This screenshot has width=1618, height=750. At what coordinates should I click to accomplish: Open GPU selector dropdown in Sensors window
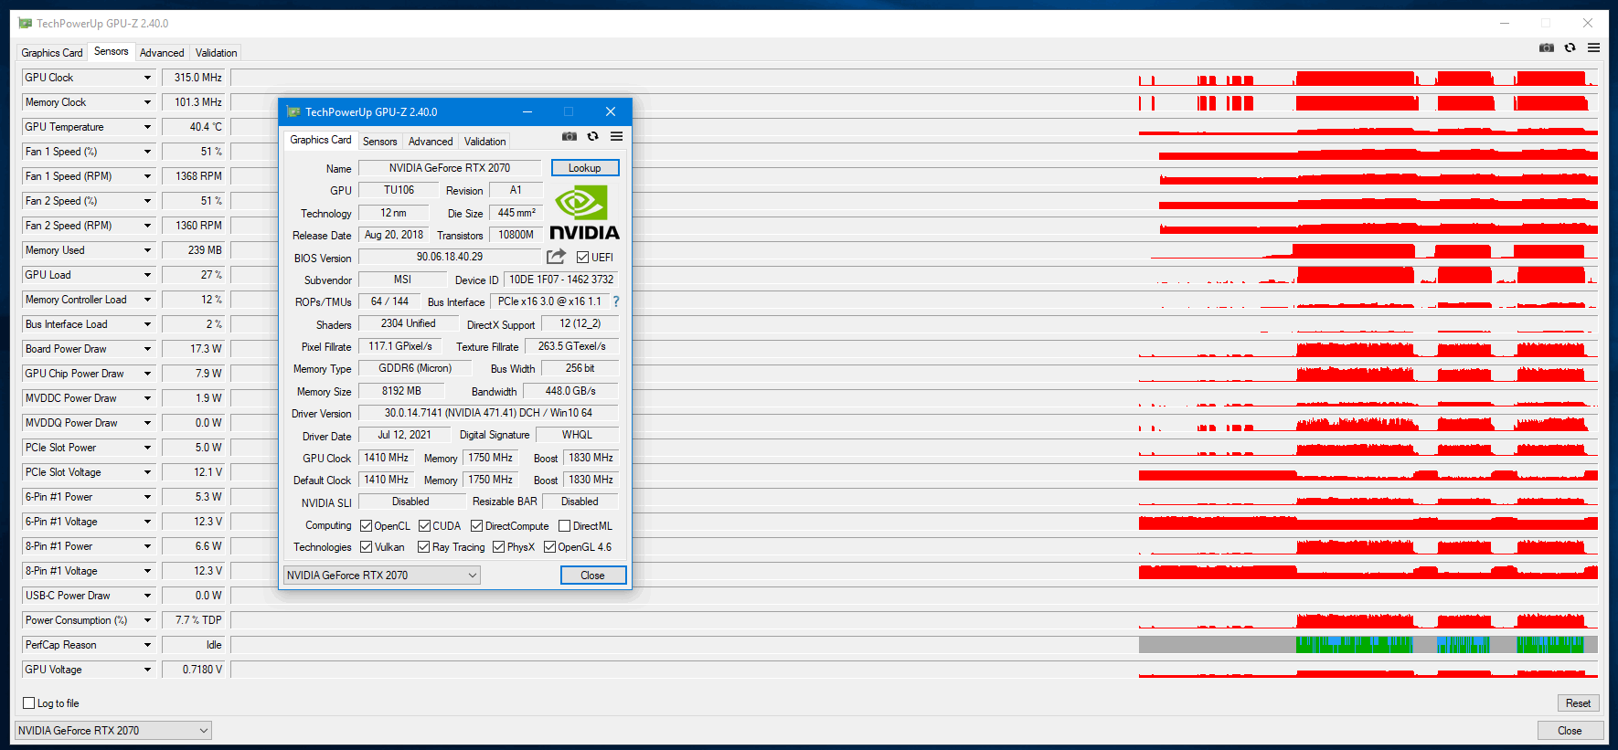coord(113,731)
